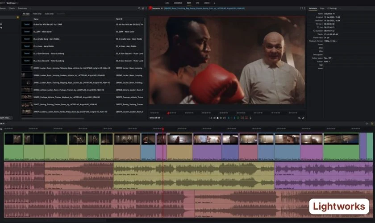This screenshot has height=223, width=375.
Task: Click the blue mark-in icon in viewer controls
Action: (x=229, y=118)
